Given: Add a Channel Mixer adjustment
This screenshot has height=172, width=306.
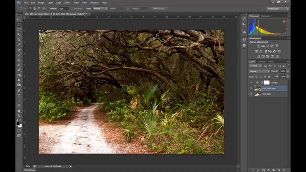Looking at the screenshot, I should pyautogui.click(x=274, y=51).
